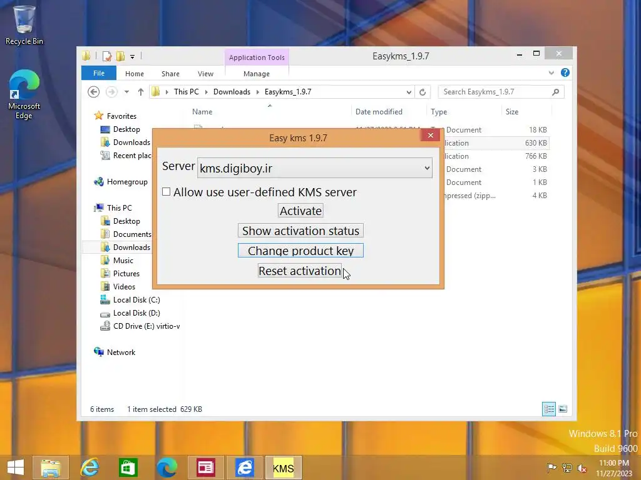Click Change product key button
The width and height of the screenshot is (641, 480).
point(300,251)
